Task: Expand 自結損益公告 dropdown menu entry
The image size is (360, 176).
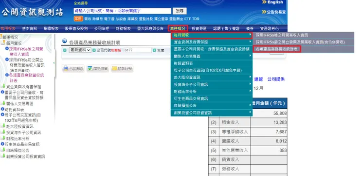Action: click(x=212, y=106)
